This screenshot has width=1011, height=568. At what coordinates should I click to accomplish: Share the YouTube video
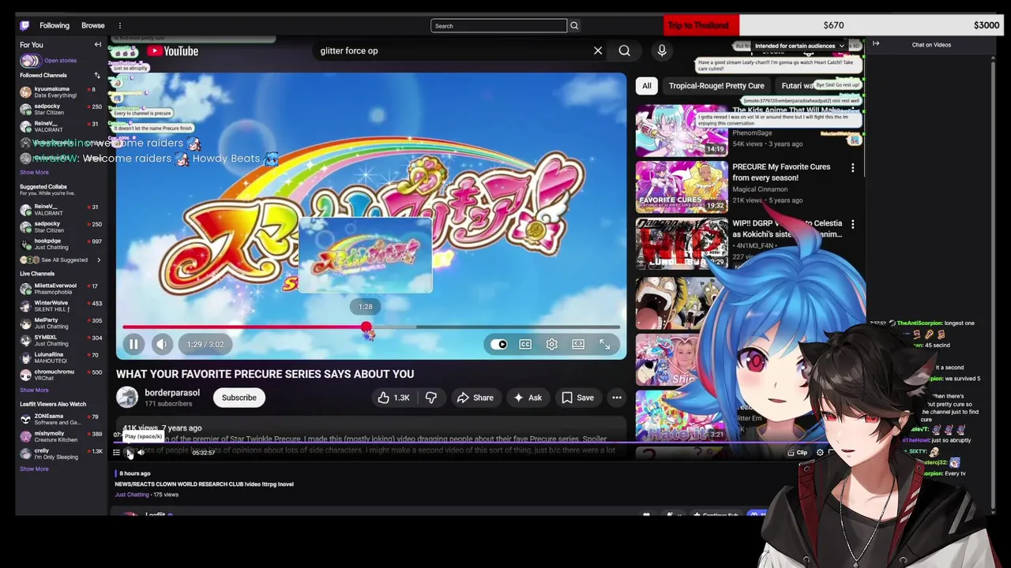click(x=475, y=398)
